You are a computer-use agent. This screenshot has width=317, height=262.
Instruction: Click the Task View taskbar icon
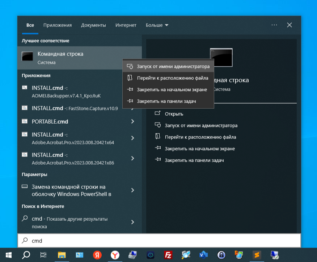(x=43, y=255)
